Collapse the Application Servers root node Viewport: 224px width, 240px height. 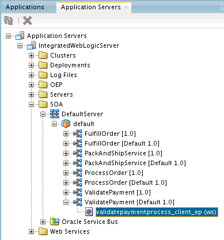coord(8,36)
